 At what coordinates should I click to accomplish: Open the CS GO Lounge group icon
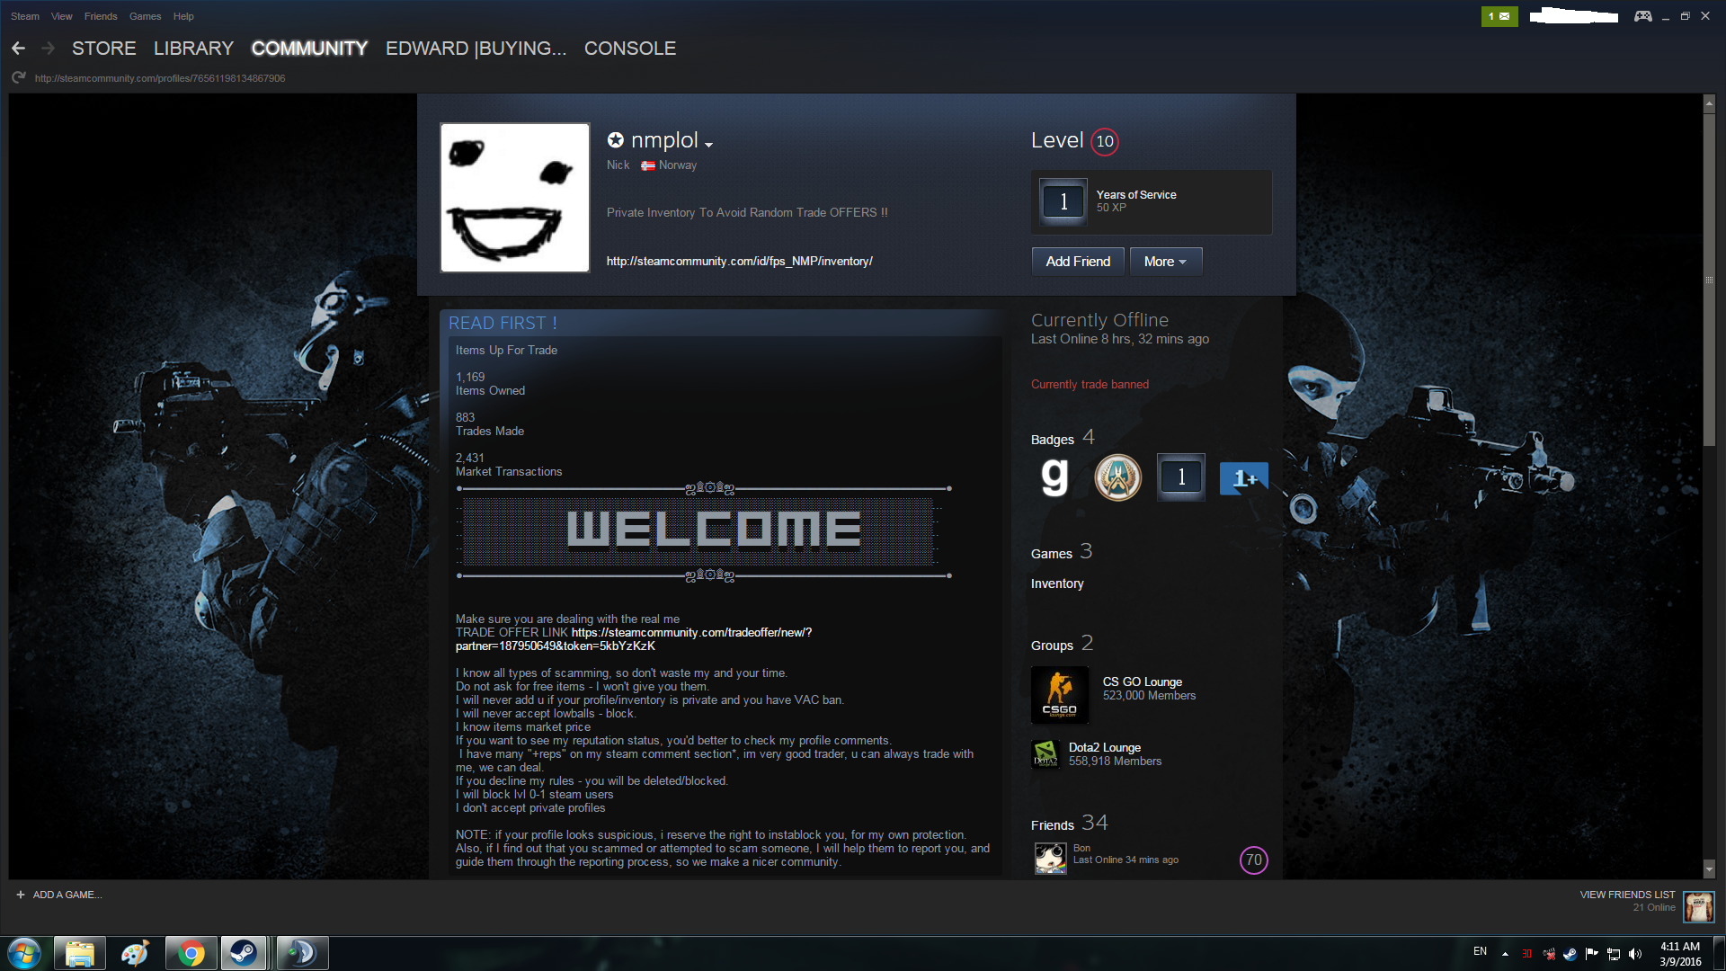(1060, 695)
